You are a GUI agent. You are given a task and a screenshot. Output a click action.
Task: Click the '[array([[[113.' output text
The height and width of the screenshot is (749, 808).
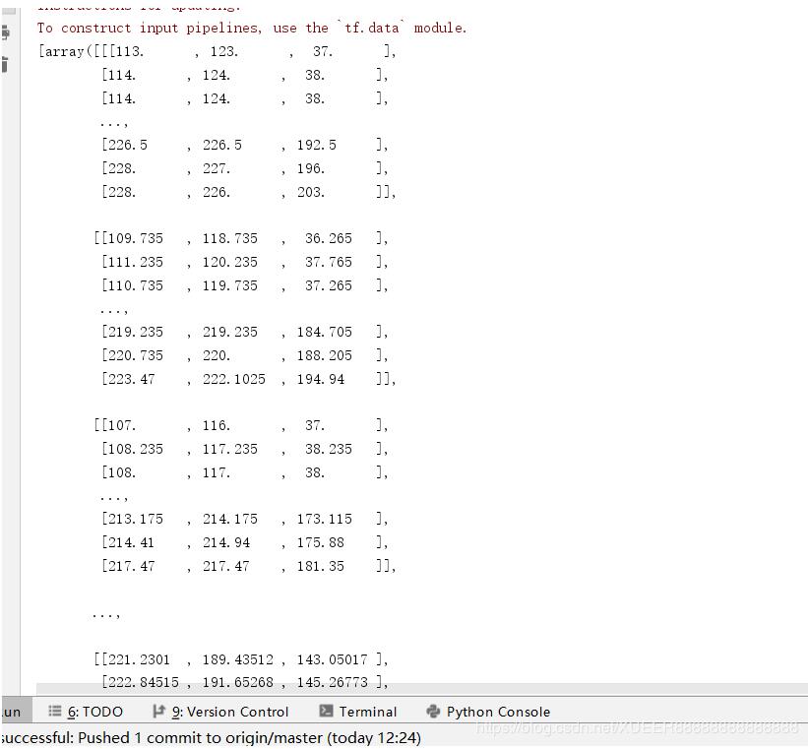(91, 51)
